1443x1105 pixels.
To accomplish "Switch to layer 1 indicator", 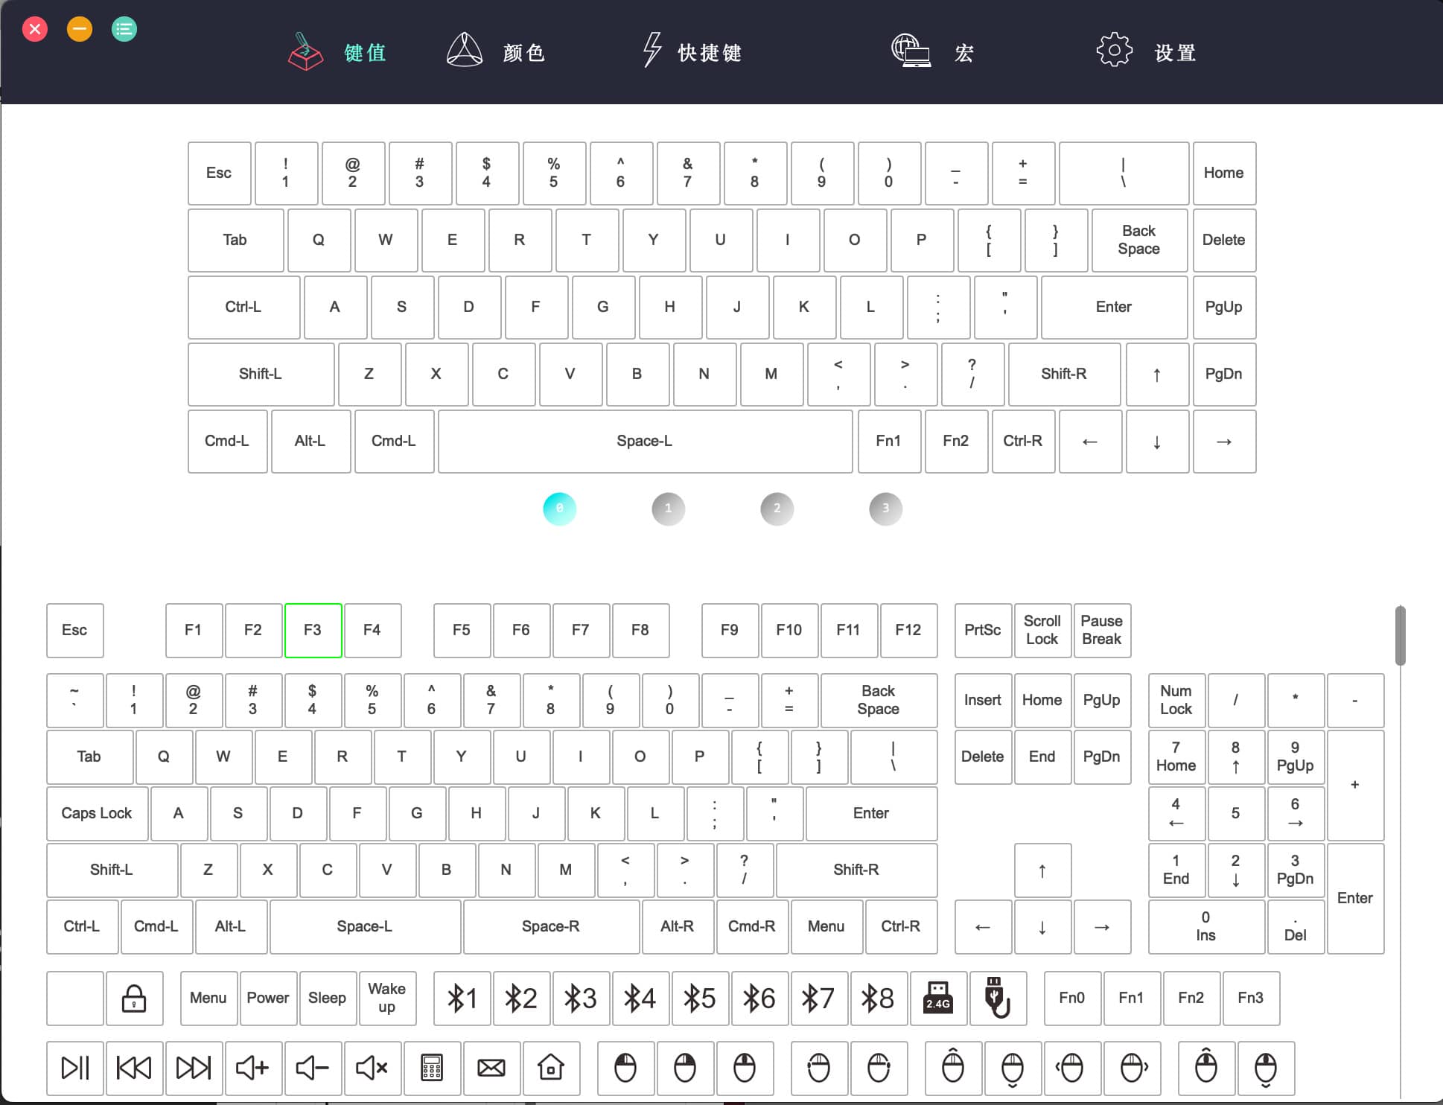I will pyautogui.click(x=668, y=509).
